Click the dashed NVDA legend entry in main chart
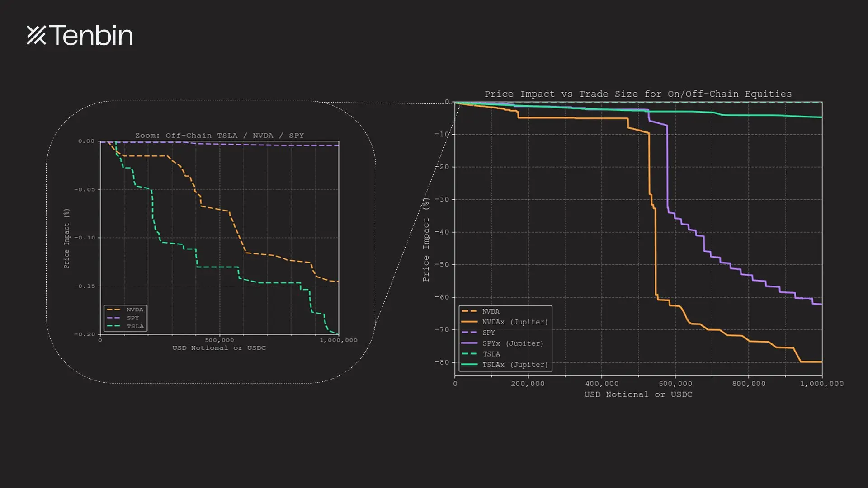The width and height of the screenshot is (868, 488). pos(491,311)
